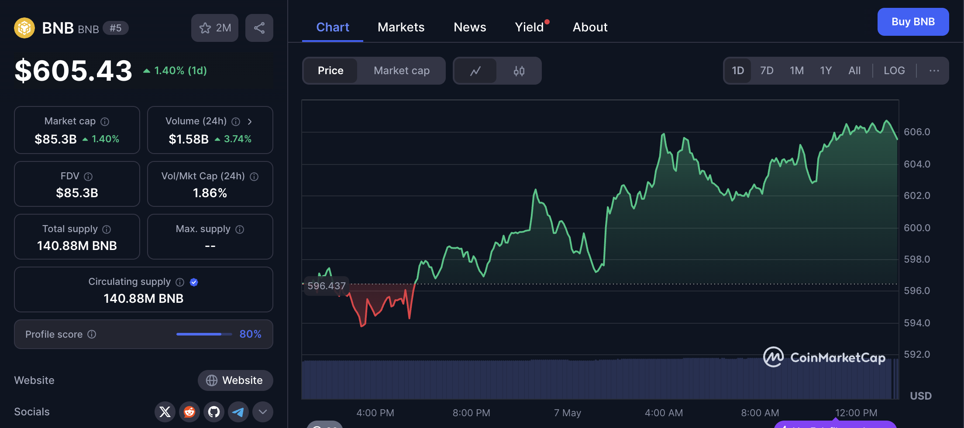This screenshot has width=964, height=428.
Task: Click Profile score info icon
Action: 92,334
